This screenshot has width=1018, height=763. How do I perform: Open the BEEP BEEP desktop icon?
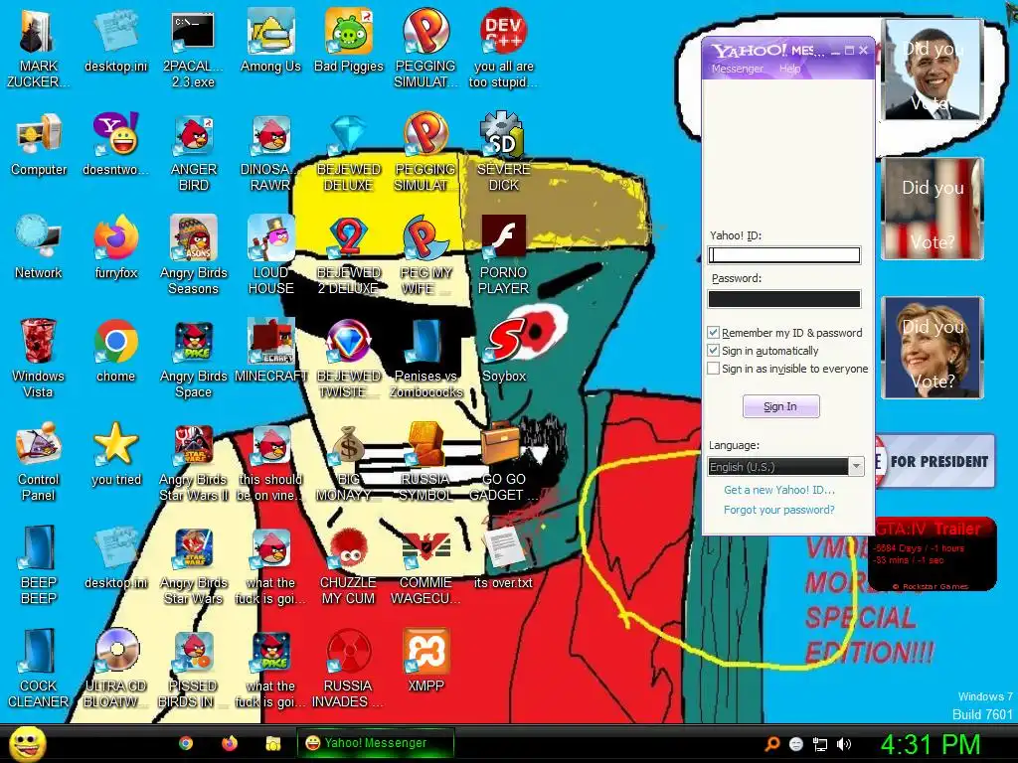pos(39,564)
